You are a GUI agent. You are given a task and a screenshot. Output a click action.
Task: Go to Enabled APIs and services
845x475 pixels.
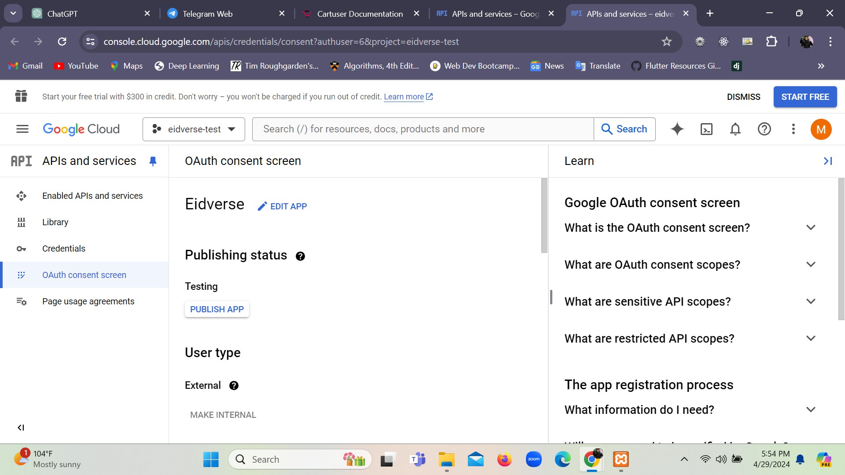tap(84, 196)
